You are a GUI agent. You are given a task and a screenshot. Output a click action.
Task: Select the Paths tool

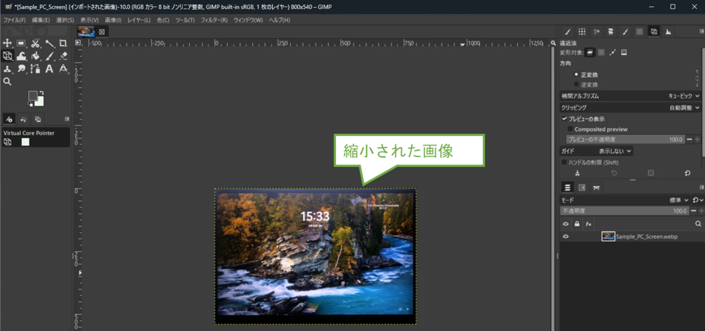click(35, 69)
